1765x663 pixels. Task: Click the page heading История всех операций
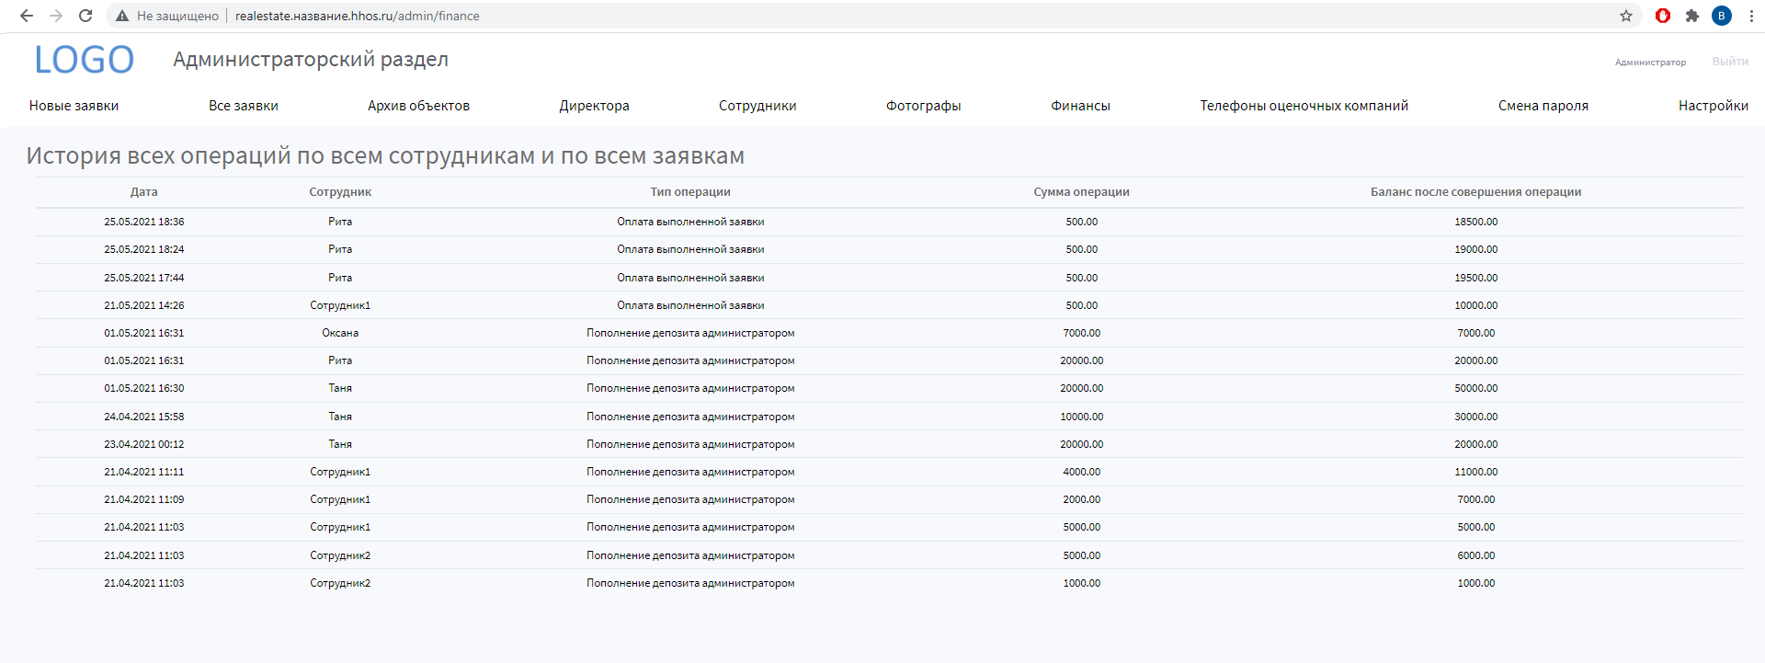385,156
